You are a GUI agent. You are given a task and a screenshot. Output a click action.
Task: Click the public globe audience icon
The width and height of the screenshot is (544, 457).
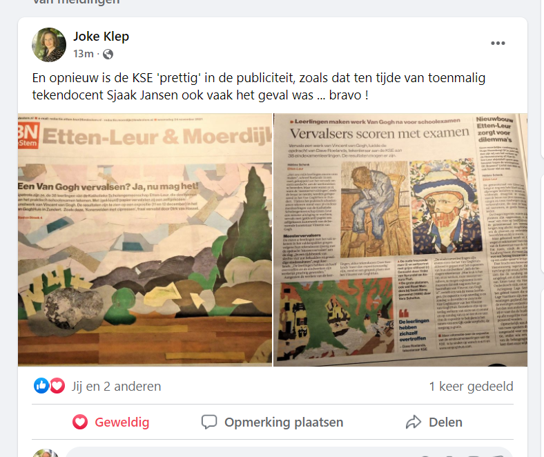tap(108, 54)
